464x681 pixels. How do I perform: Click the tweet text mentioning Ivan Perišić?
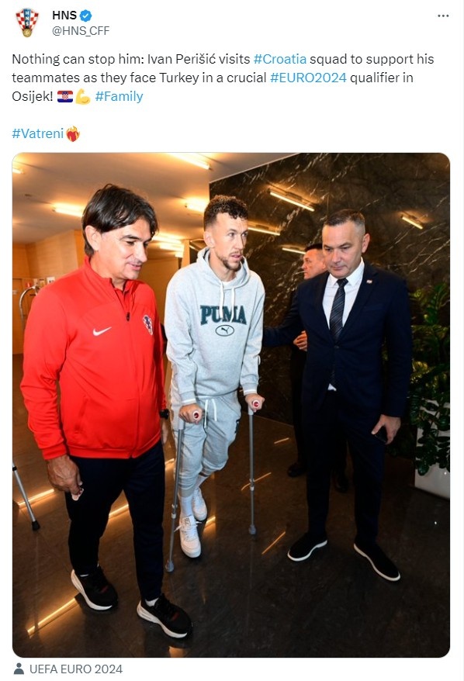(x=223, y=78)
